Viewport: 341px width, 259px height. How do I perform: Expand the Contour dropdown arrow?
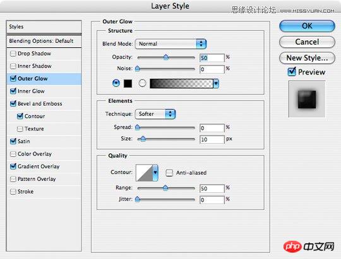[155, 173]
